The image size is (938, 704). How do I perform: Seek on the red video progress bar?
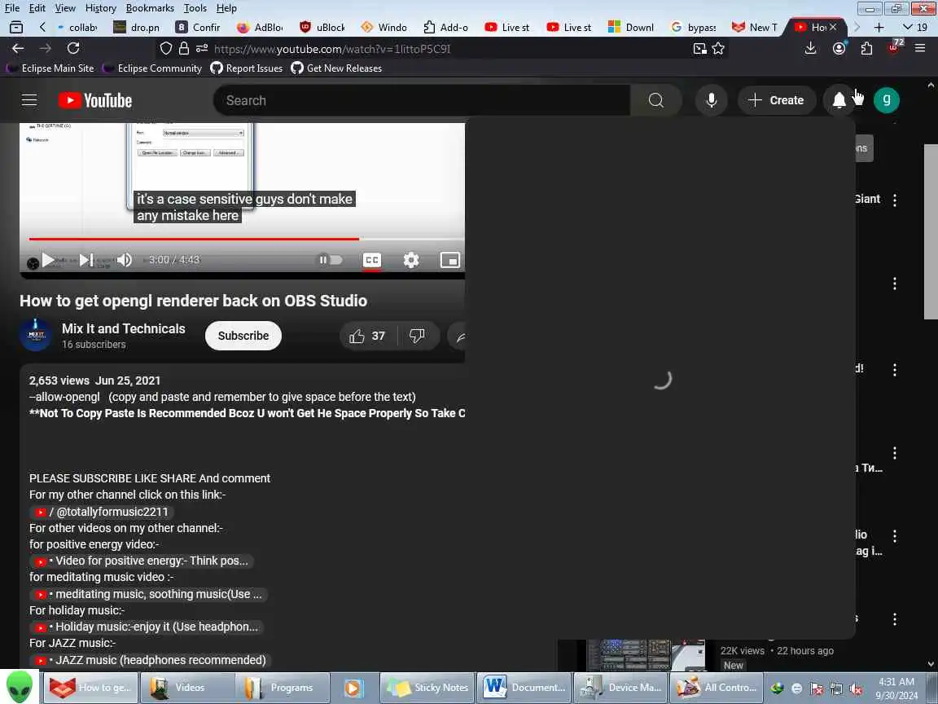coord(247,239)
